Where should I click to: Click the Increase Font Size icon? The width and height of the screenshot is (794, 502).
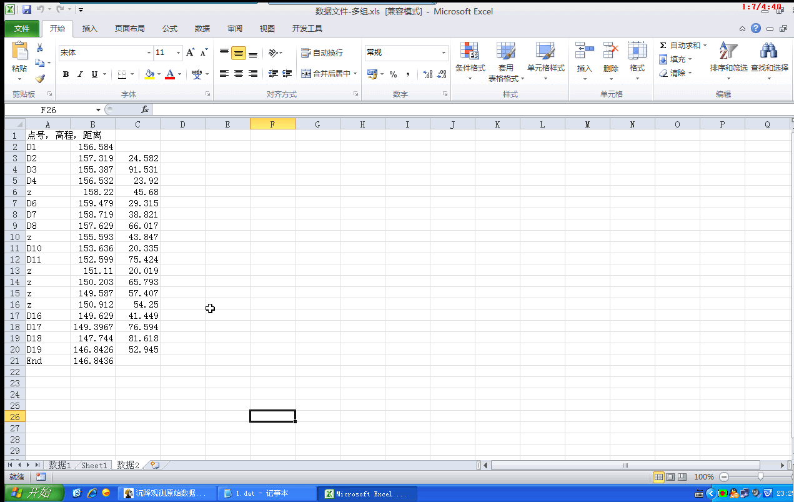click(191, 53)
